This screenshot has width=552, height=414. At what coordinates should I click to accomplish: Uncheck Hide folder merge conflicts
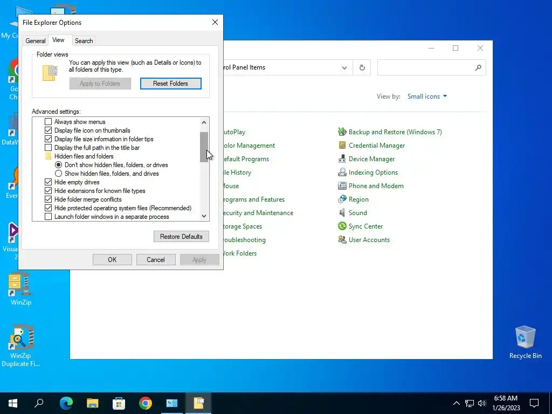click(48, 199)
